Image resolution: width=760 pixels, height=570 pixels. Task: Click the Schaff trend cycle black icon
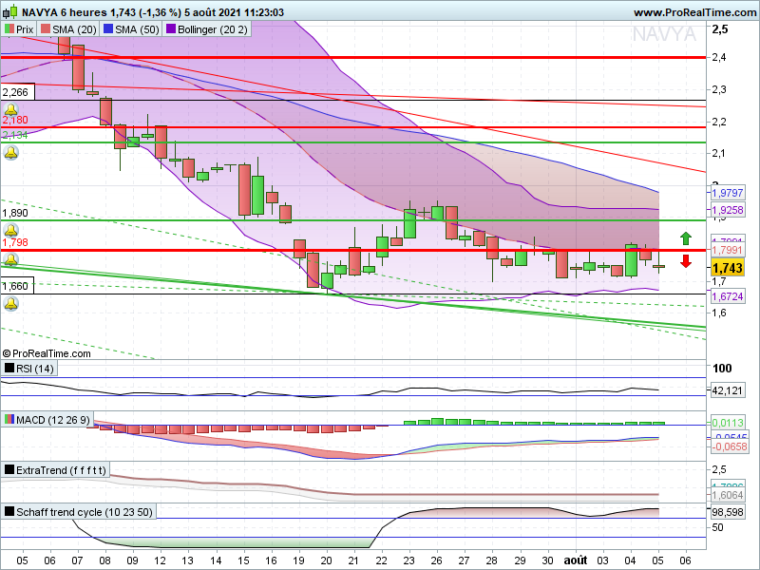pos(9,511)
